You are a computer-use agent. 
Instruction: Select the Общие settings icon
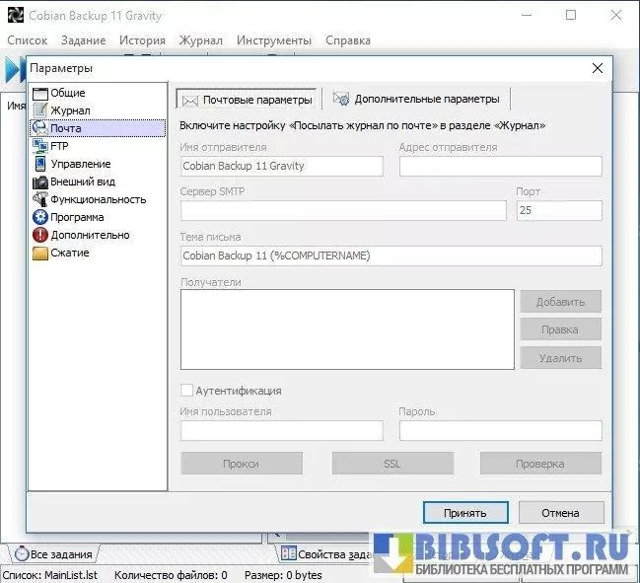click(40, 93)
